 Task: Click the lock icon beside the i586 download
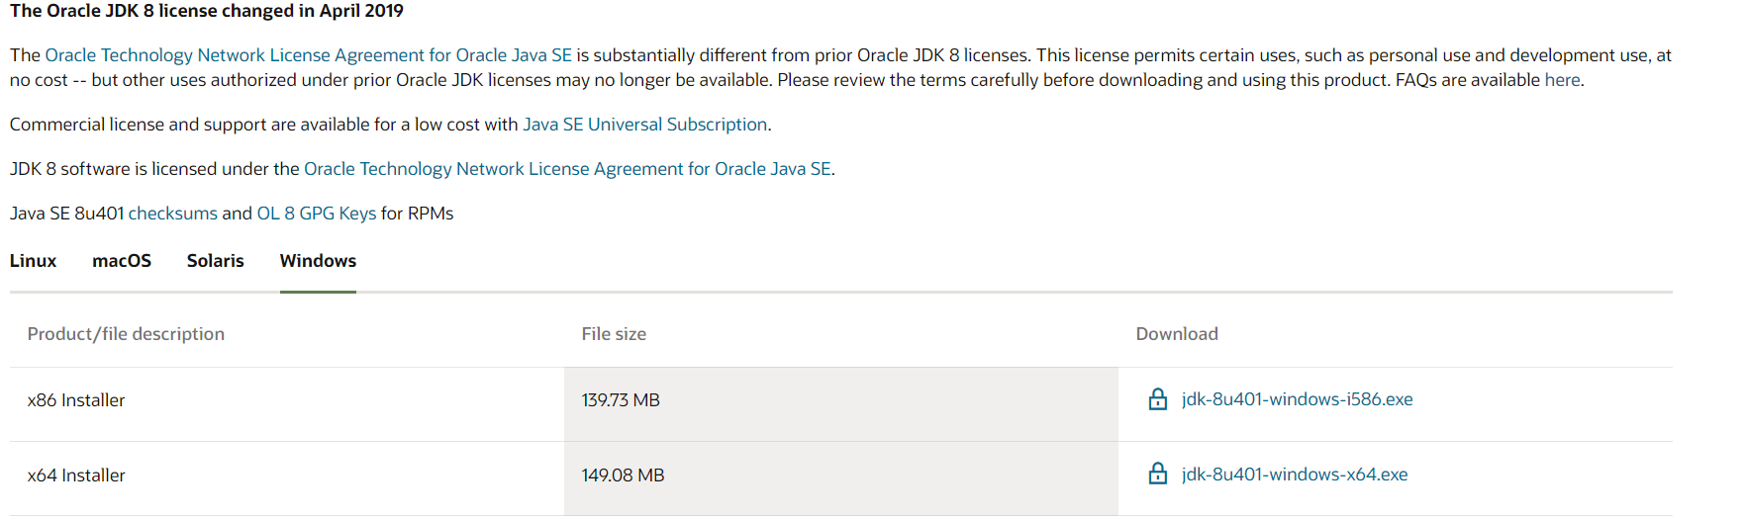[x=1157, y=399]
